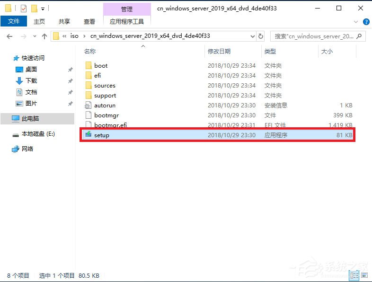Click the boot row's date 2018/10/29 23:34
The height and width of the screenshot is (282, 372).
pyautogui.click(x=231, y=65)
